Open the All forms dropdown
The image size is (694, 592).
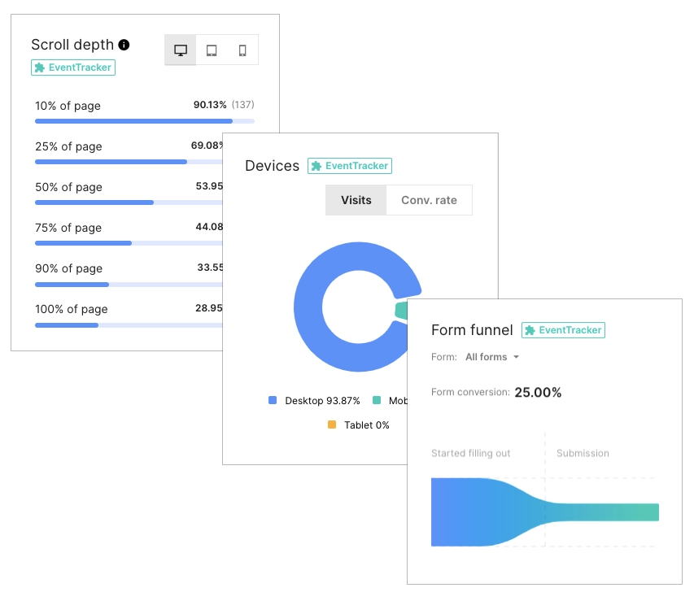pos(488,356)
